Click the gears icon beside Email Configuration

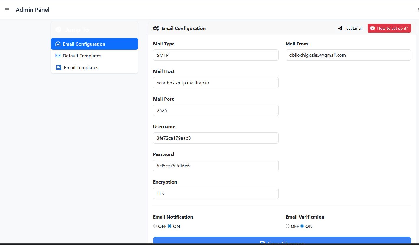pyautogui.click(x=156, y=29)
